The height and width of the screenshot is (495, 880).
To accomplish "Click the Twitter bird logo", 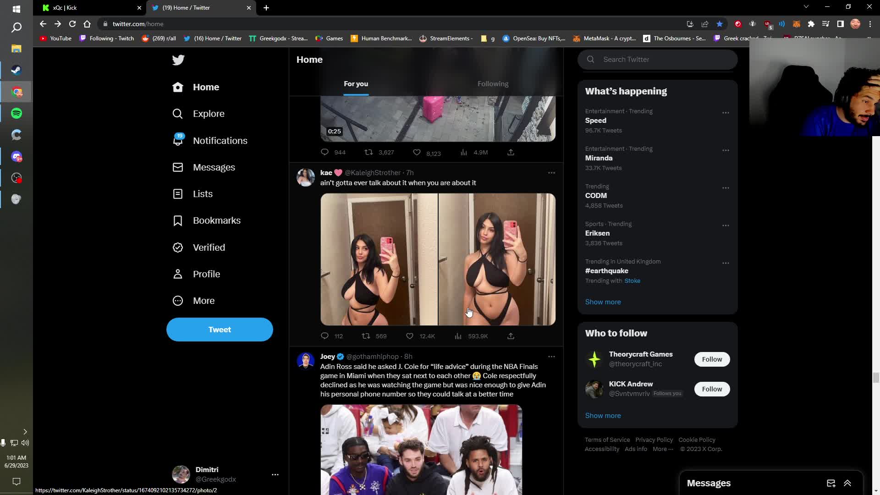I will (178, 60).
